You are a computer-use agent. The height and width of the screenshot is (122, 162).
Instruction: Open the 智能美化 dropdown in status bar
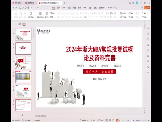pos(84,120)
